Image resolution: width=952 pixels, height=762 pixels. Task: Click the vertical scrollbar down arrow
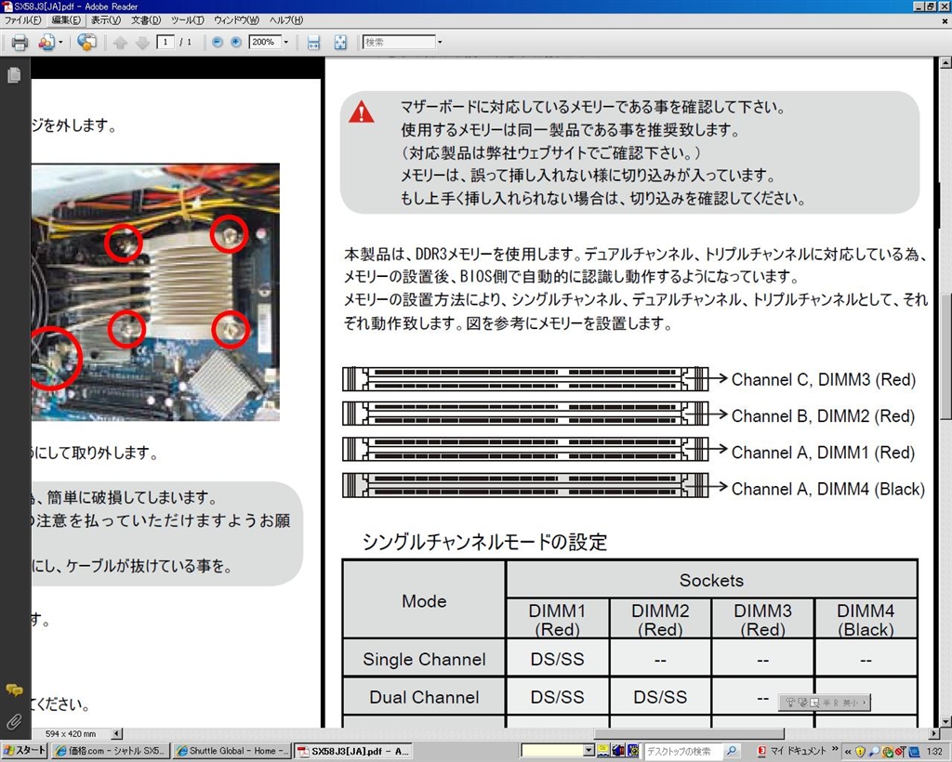pos(945,721)
